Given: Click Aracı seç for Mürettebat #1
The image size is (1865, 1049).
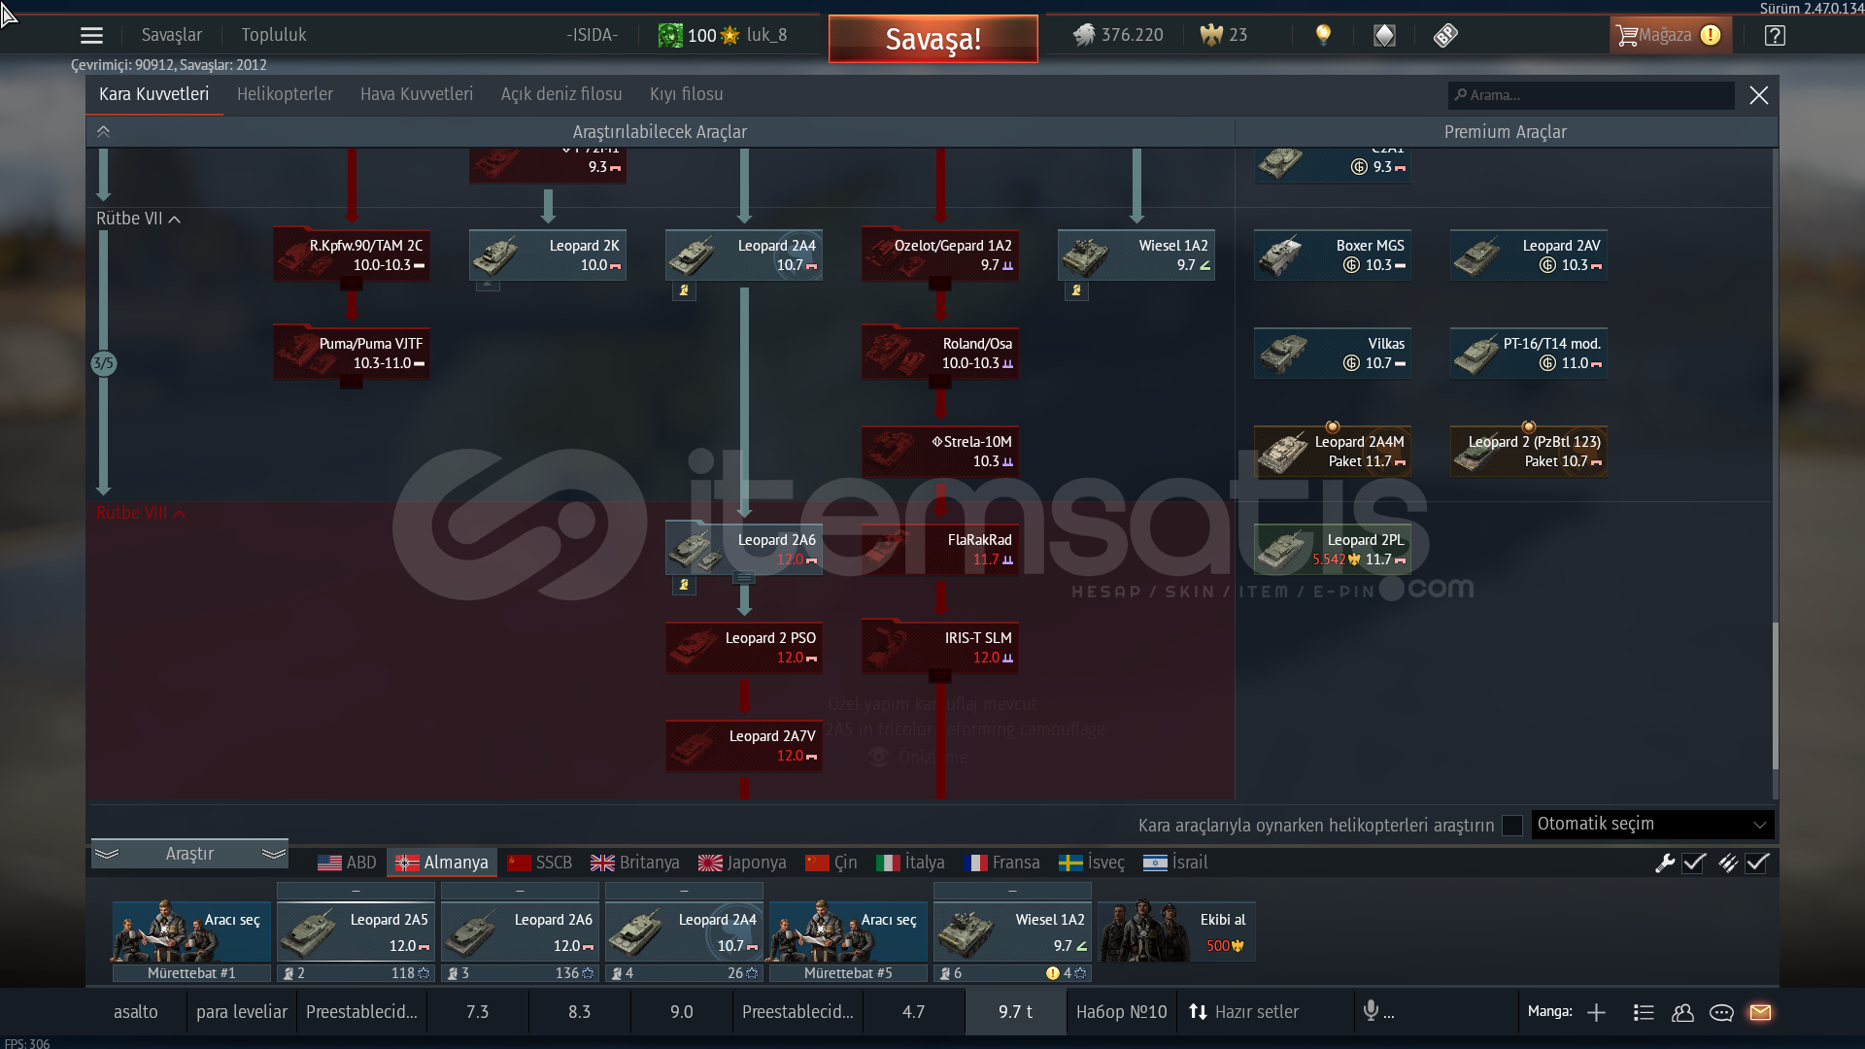Looking at the screenshot, I should (191, 931).
